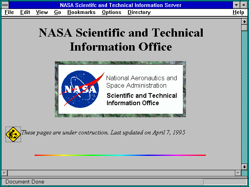Open the Directory menu
The image size is (249, 187).
click(x=139, y=12)
